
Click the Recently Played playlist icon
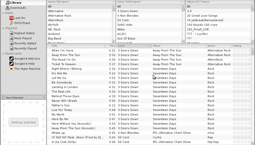(11, 48)
